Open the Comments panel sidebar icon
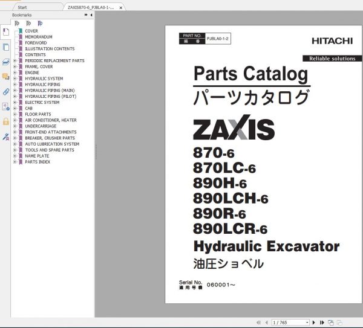 point(6,77)
